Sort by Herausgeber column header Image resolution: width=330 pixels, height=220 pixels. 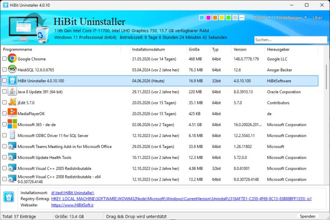click(291, 50)
